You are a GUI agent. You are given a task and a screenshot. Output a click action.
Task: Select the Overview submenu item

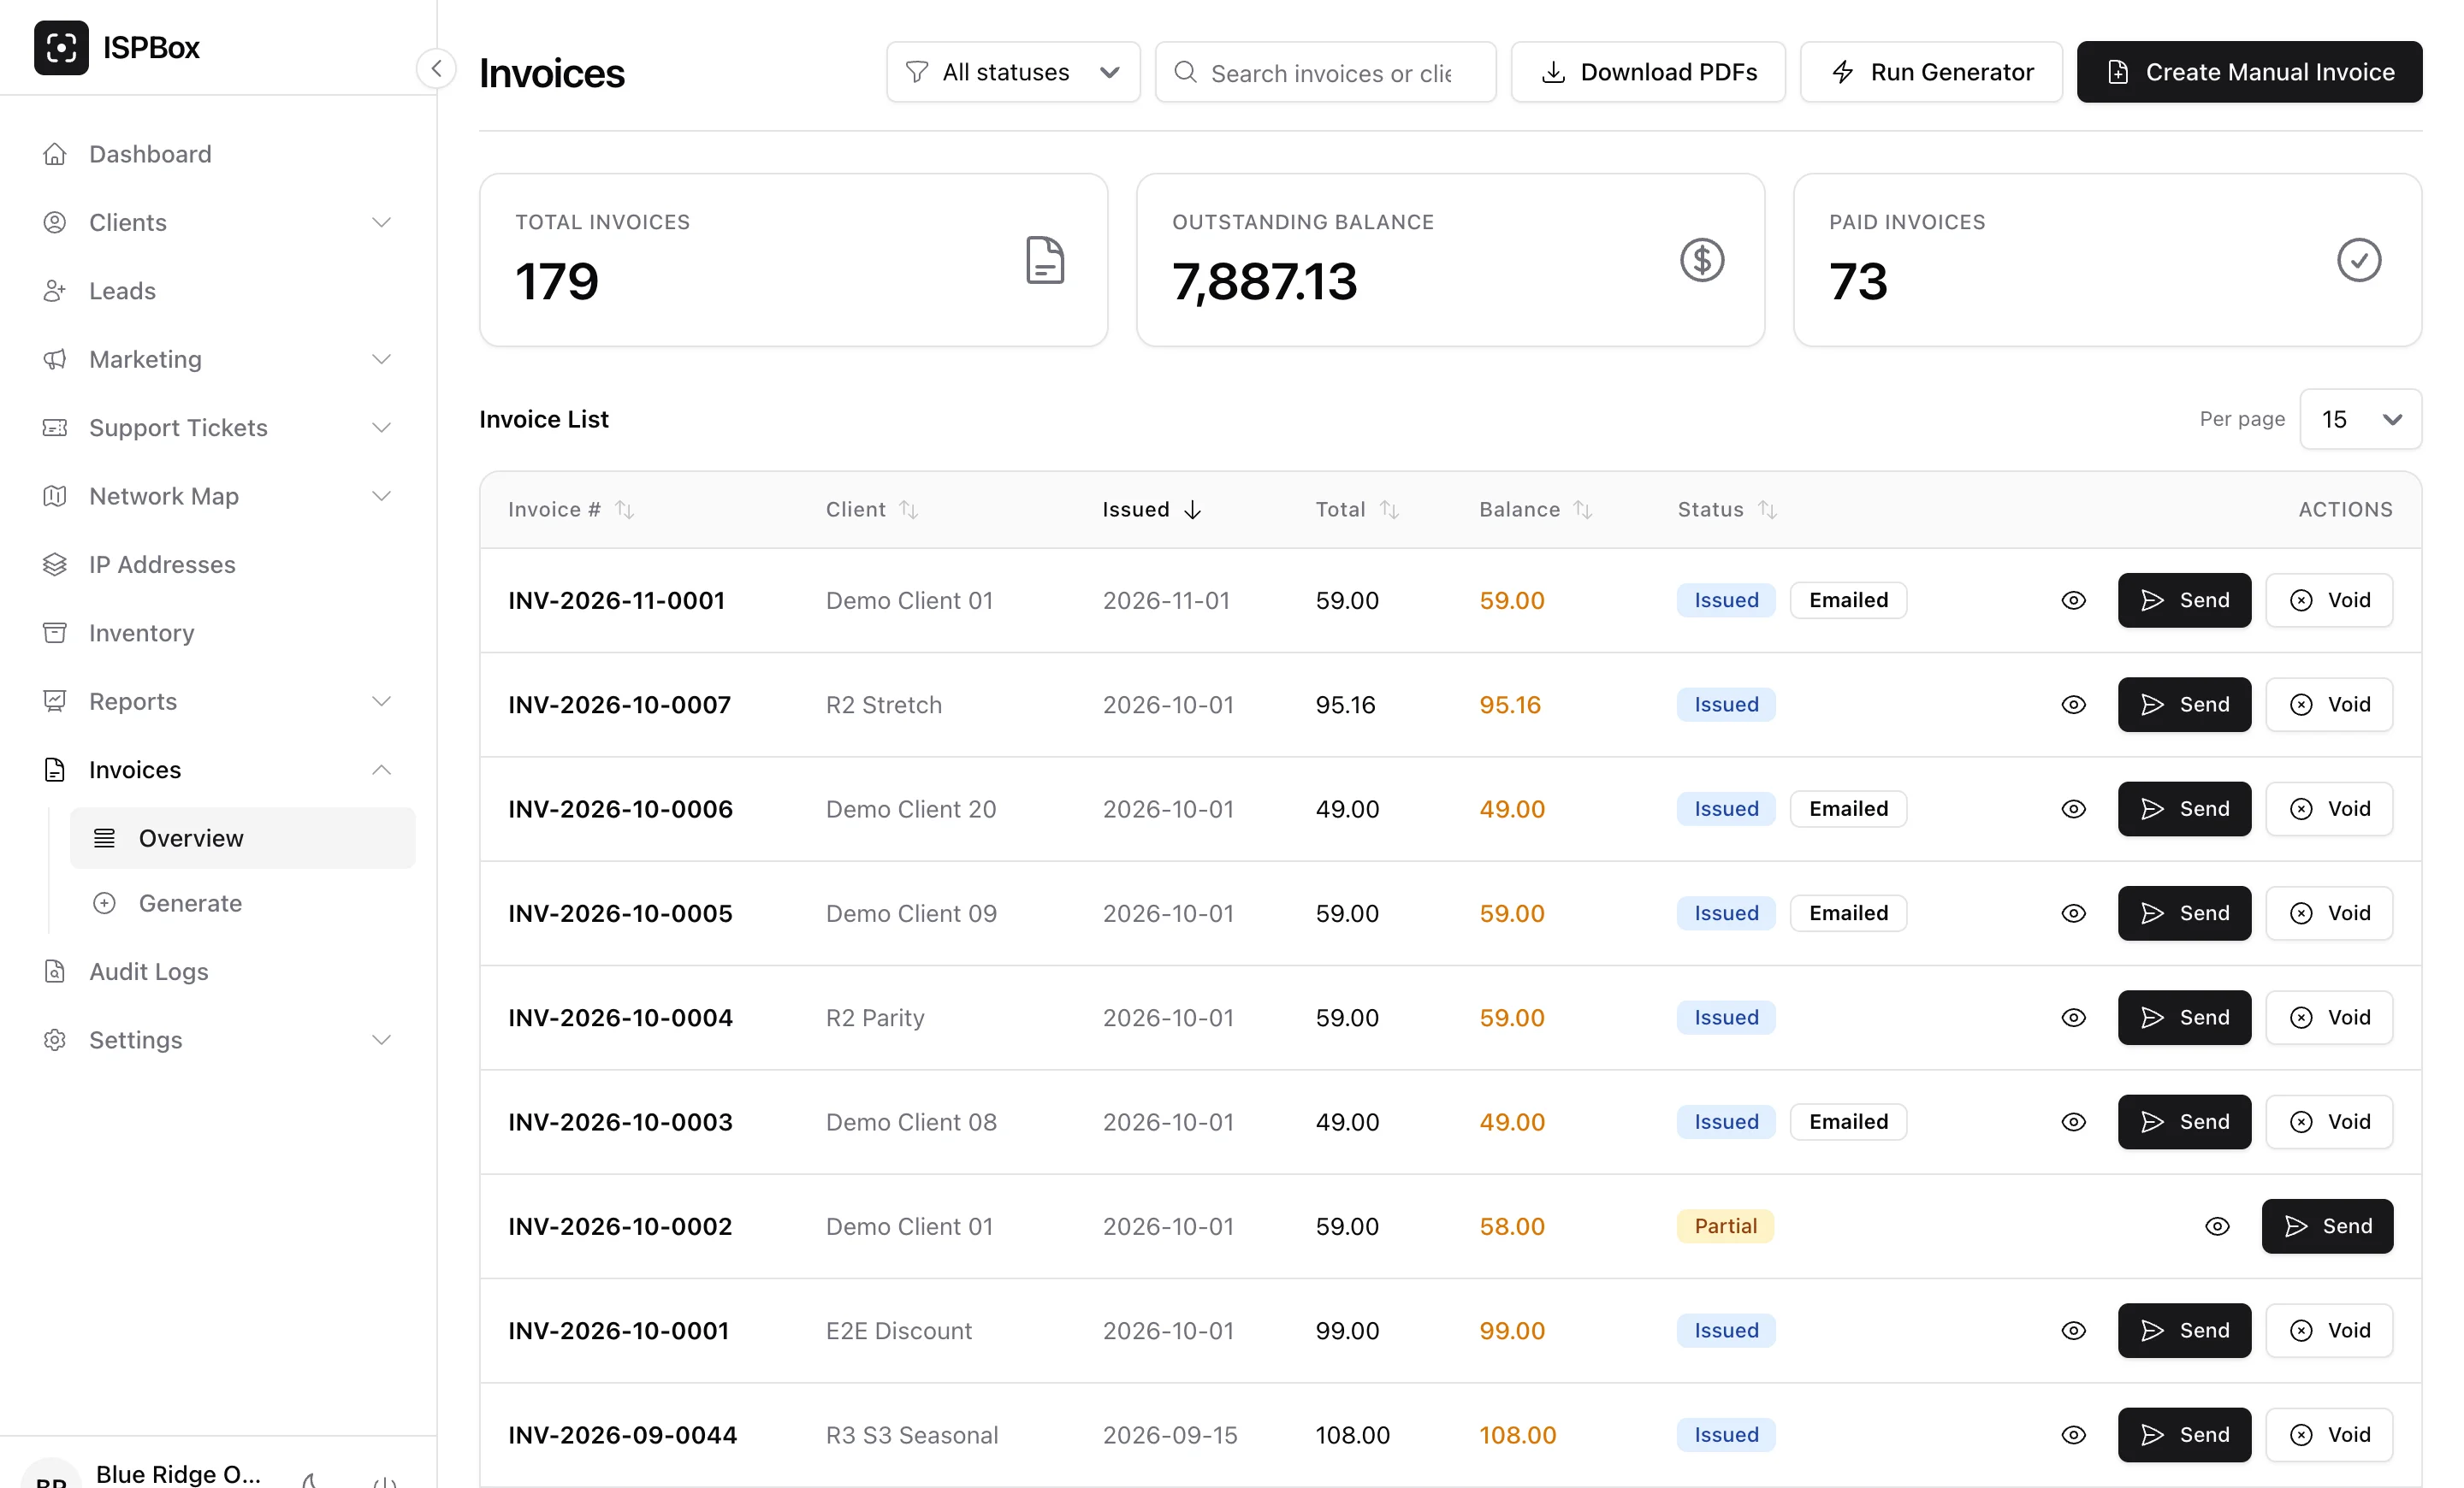coord(242,837)
